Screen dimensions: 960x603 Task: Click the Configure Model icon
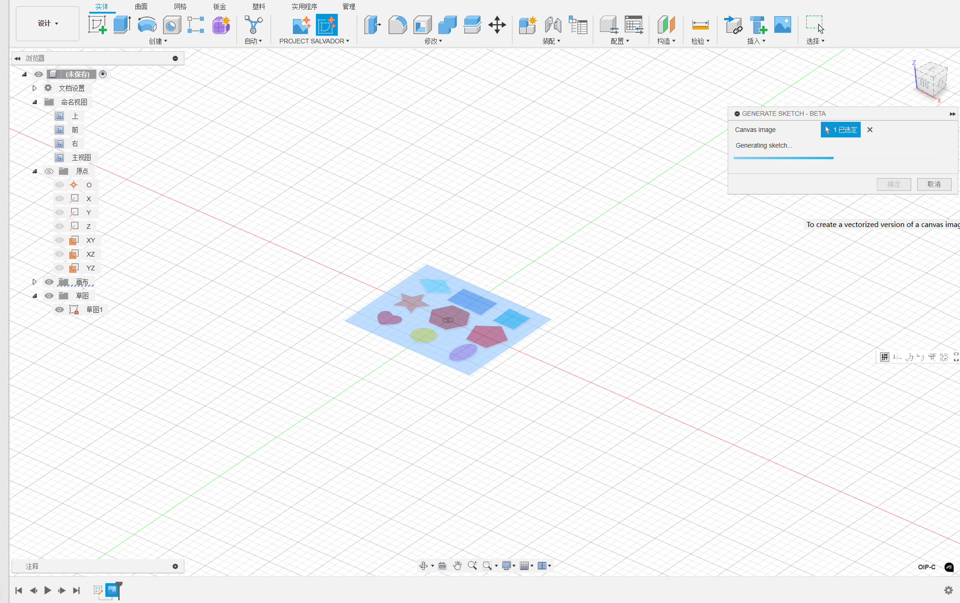pyautogui.click(x=609, y=25)
